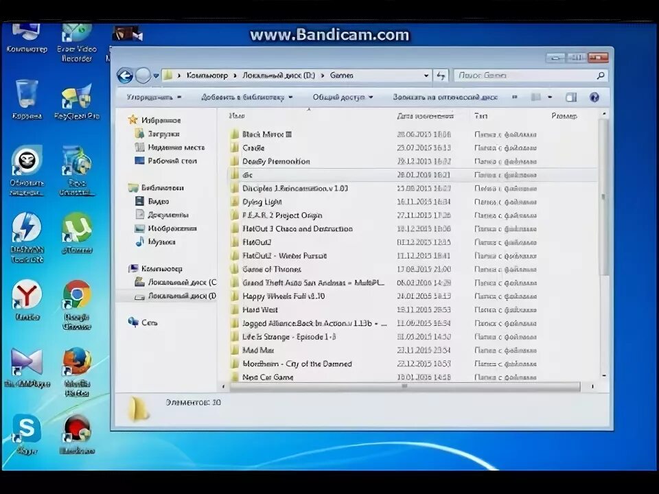Select FlatOut 3 Chaos and Destruction

(297, 229)
